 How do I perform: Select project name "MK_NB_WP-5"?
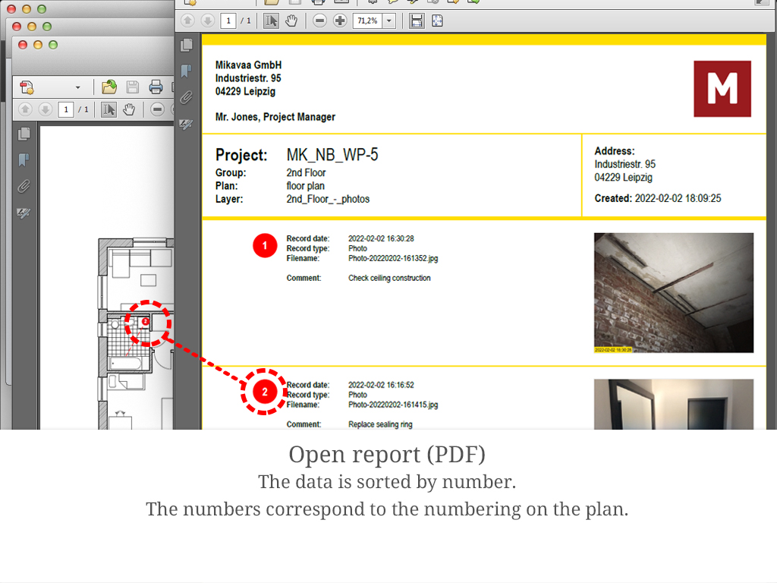[x=332, y=155]
